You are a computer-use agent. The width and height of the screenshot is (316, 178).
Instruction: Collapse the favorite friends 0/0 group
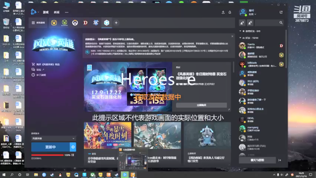240,31
